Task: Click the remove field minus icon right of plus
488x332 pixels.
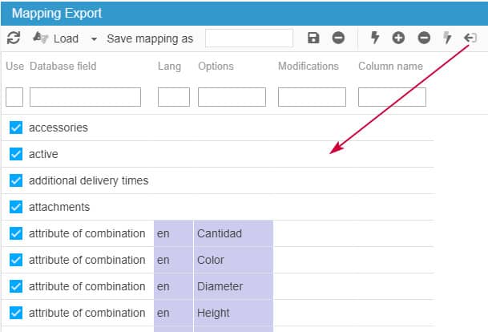Action: pyautogui.click(x=424, y=38)
